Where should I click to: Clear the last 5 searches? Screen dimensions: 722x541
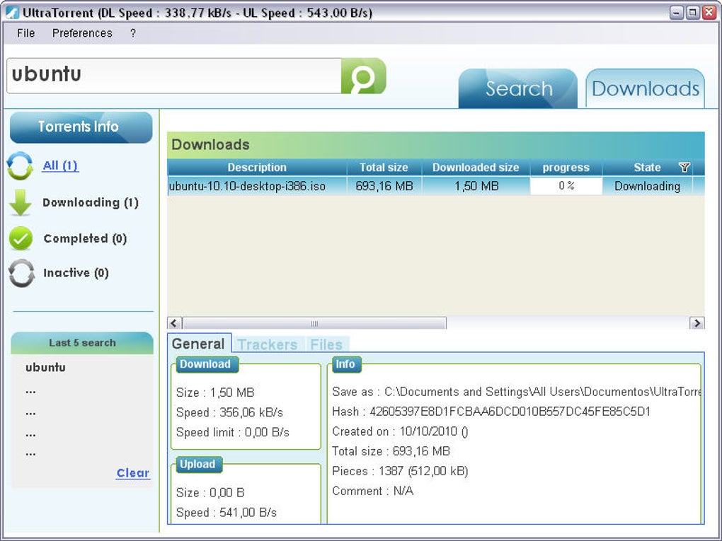click(132, 473)
